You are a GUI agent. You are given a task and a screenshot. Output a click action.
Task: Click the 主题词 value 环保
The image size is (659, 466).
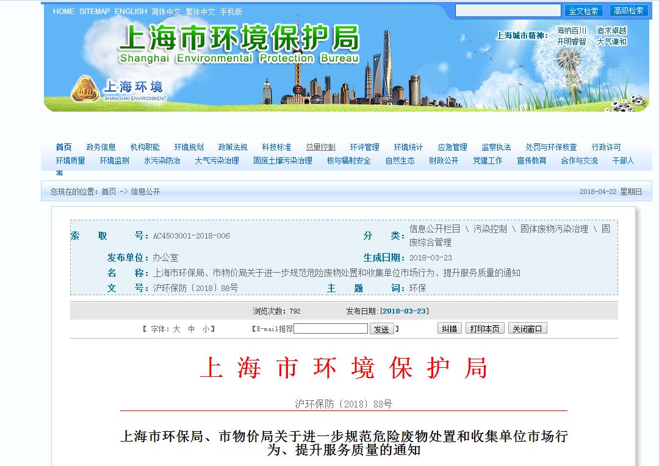[x=418, y=289]
